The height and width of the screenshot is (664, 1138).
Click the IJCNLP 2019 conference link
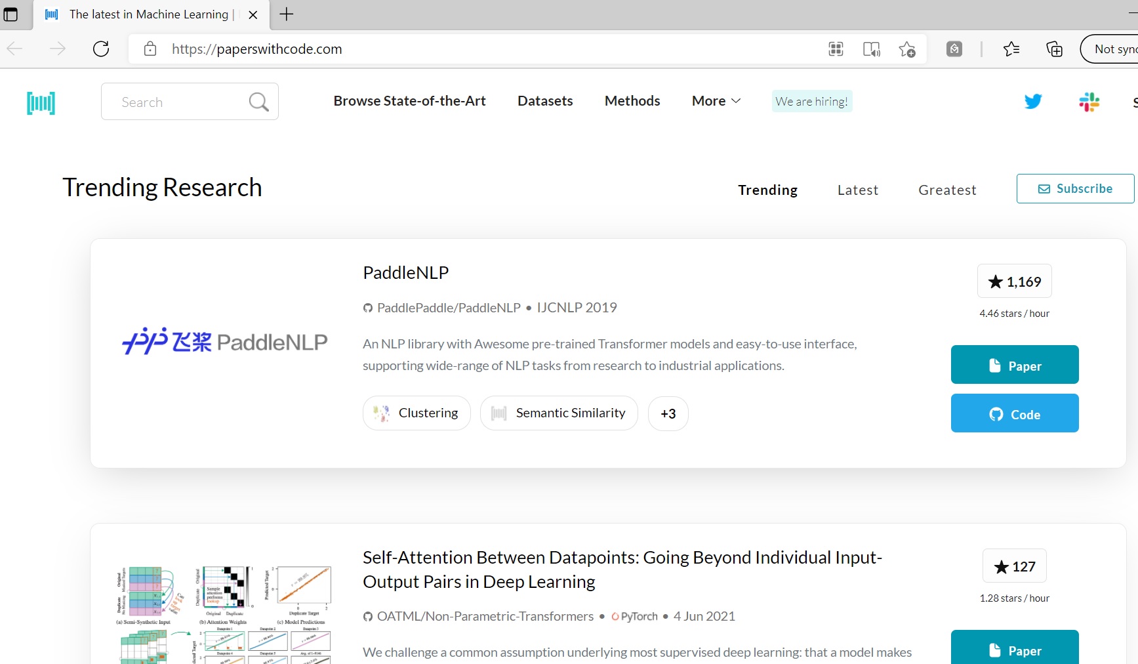tap(577, 308)
